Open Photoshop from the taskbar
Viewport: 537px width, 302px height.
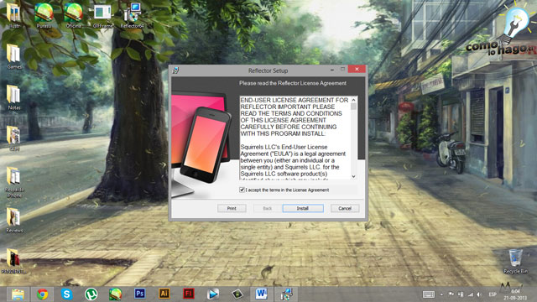click(140, 294)
